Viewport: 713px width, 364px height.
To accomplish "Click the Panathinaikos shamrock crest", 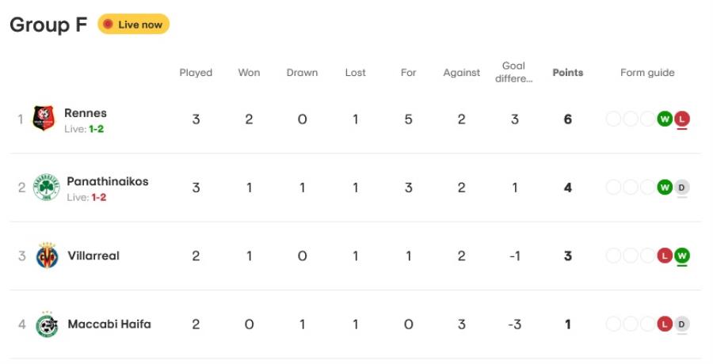I will coord(47,188).
